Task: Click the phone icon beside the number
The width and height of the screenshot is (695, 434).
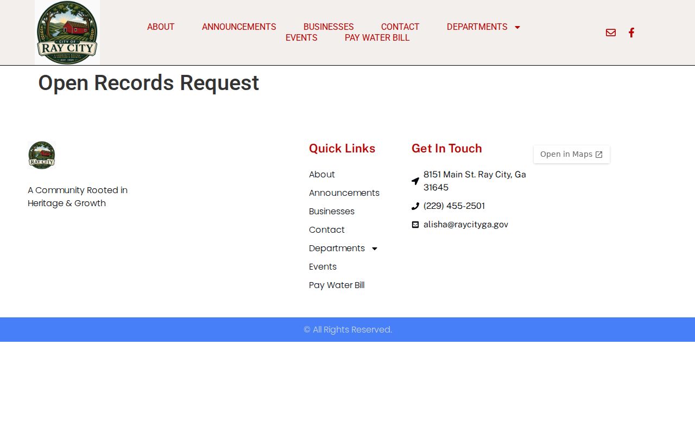Action: 415,206
